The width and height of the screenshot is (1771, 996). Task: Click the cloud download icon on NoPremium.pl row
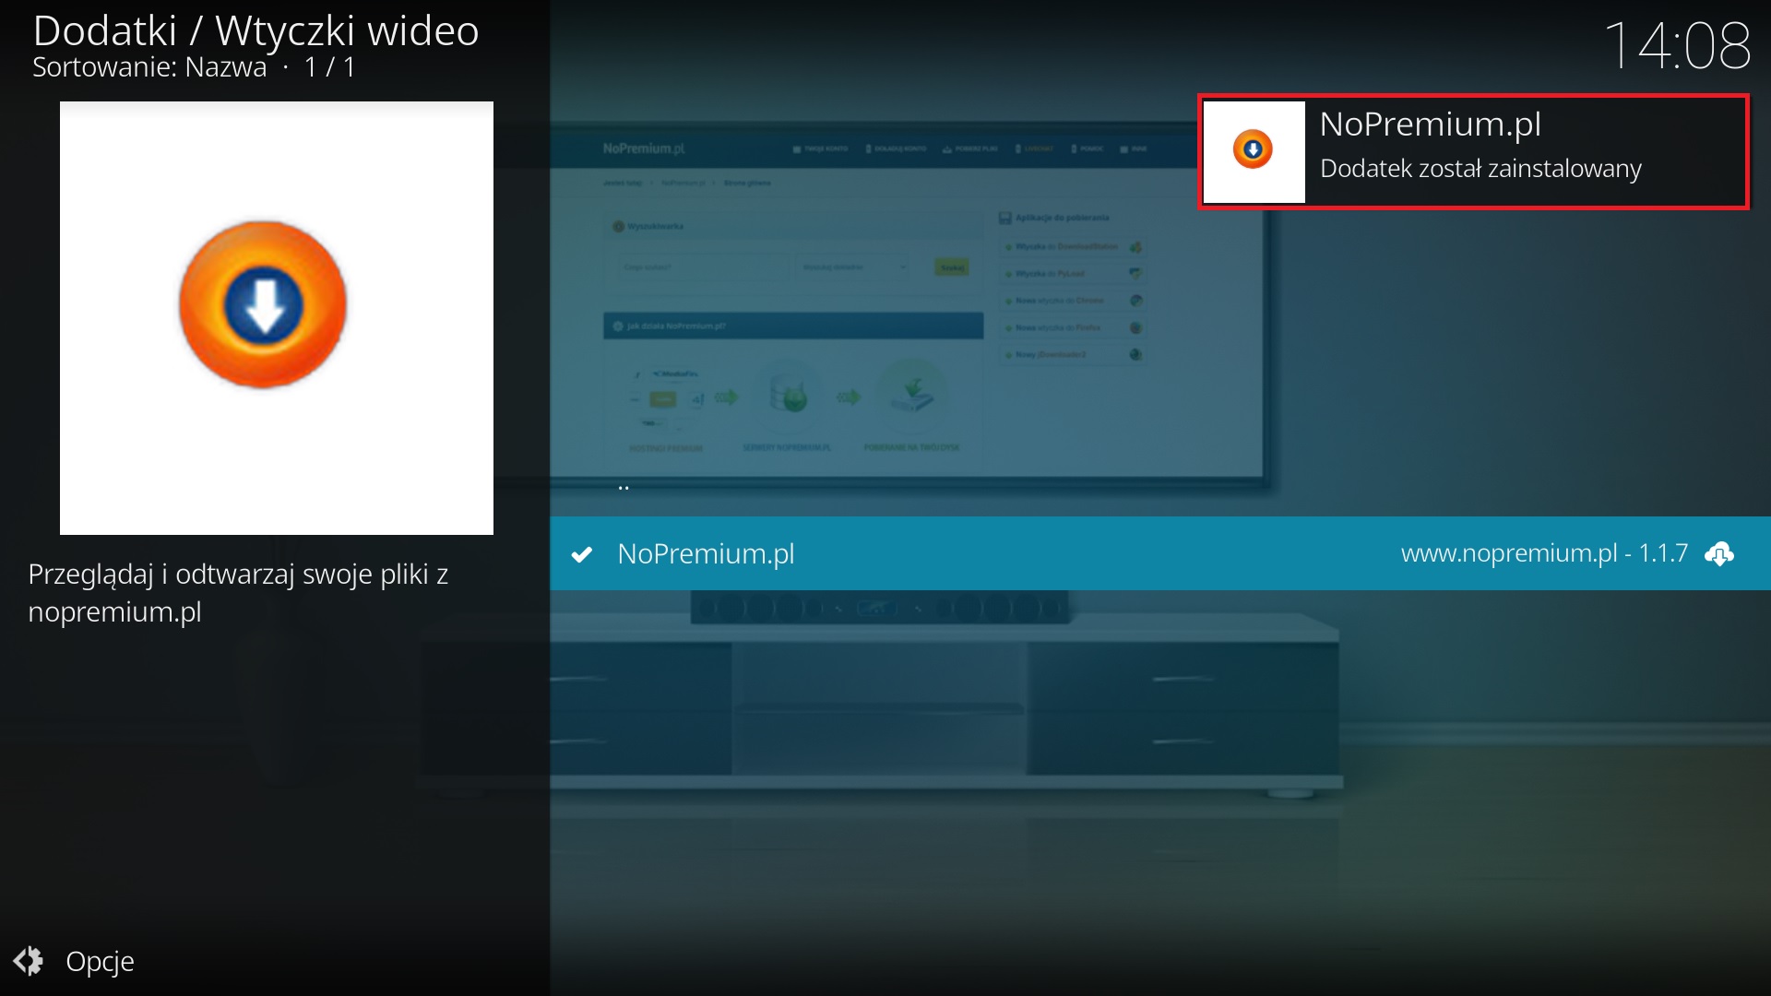1719,553
